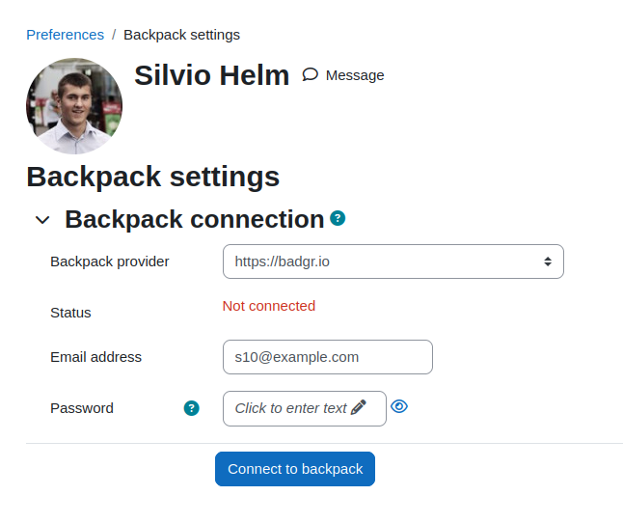Reveal password using the eye icon
623x523 pixels.
pos(399,406)
